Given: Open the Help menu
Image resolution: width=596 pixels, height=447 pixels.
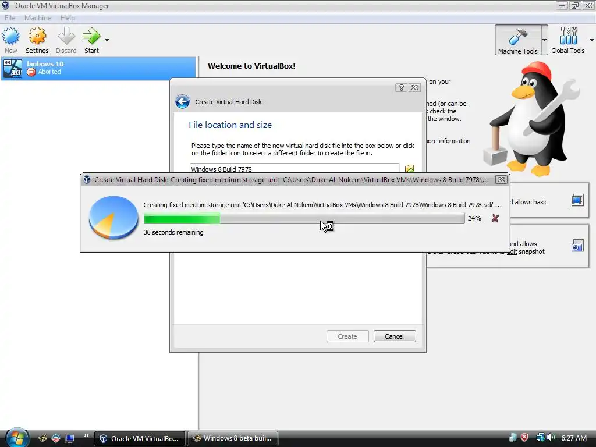Looking at the screenshot, I should tap(68, 18).
